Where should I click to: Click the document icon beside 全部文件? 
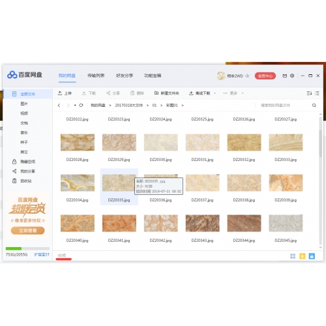(x=14, y=94)
